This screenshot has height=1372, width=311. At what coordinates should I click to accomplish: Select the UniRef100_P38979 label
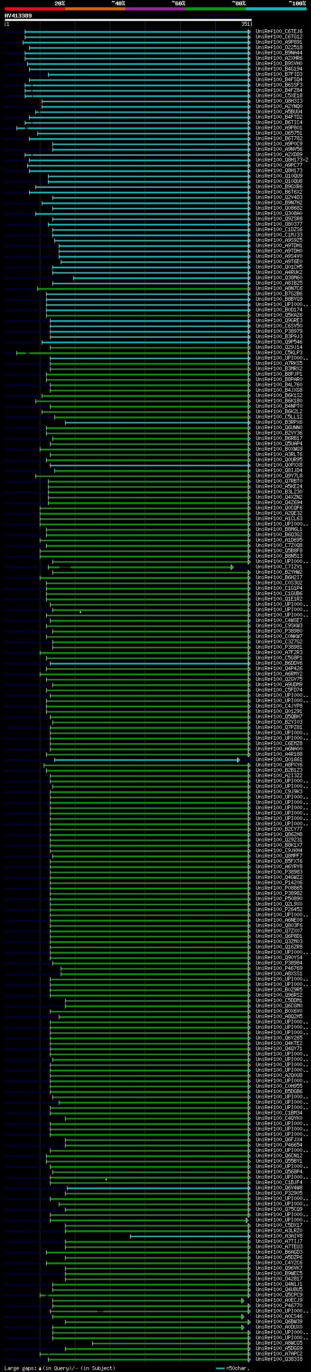pyautogui.click(x=279, y=331)
